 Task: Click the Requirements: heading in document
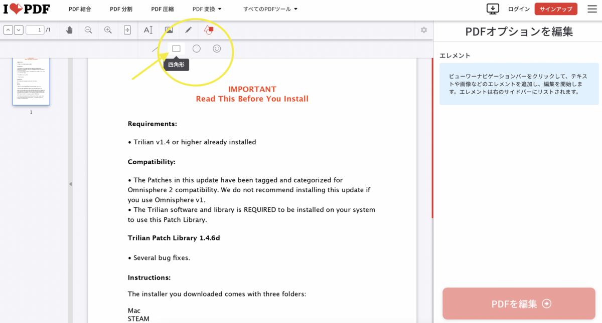[153, 124]
